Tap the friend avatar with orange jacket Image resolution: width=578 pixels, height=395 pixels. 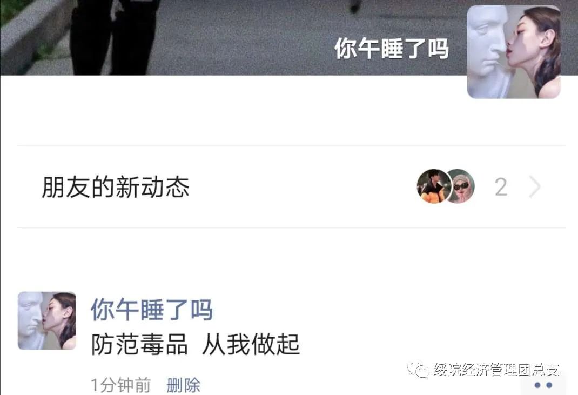(433, 186)
